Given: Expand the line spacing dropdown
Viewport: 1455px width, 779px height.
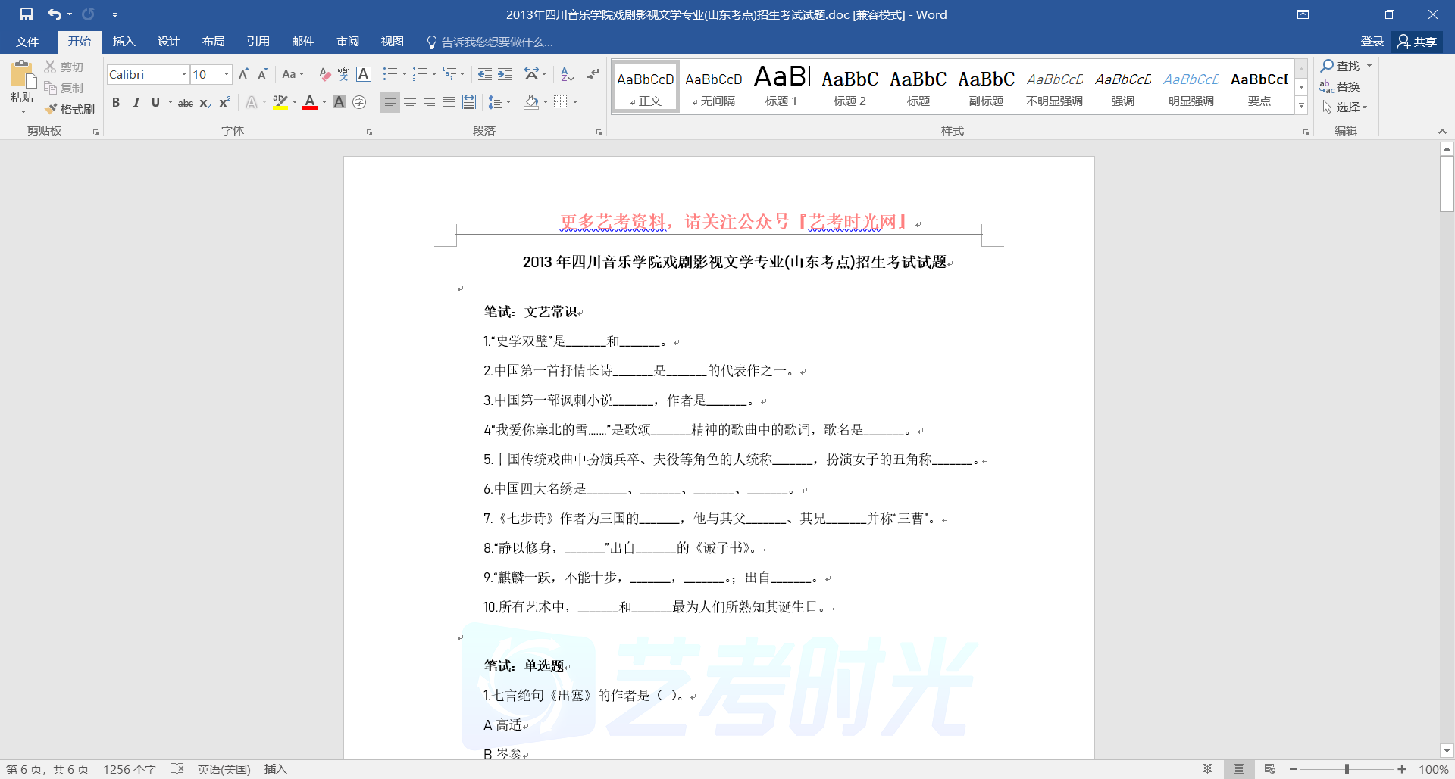Looking at the screenshot, I should pos(508,102).
